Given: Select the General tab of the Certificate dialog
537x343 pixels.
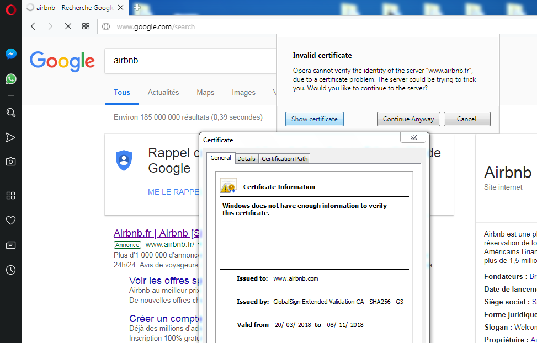Looking at the screenshot, I should pyautogui.click(x=221, y=158).
